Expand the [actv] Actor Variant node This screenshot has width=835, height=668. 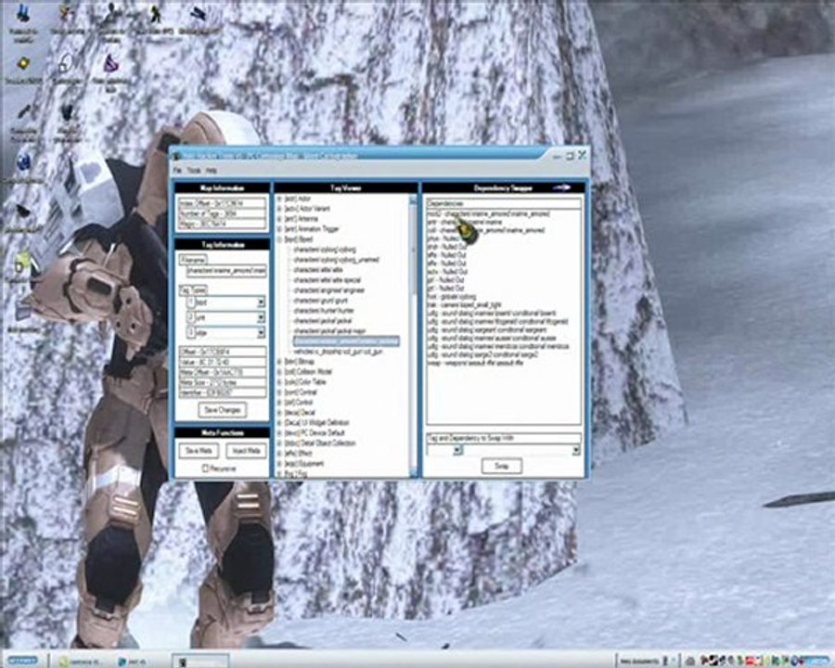pos(279,209)
